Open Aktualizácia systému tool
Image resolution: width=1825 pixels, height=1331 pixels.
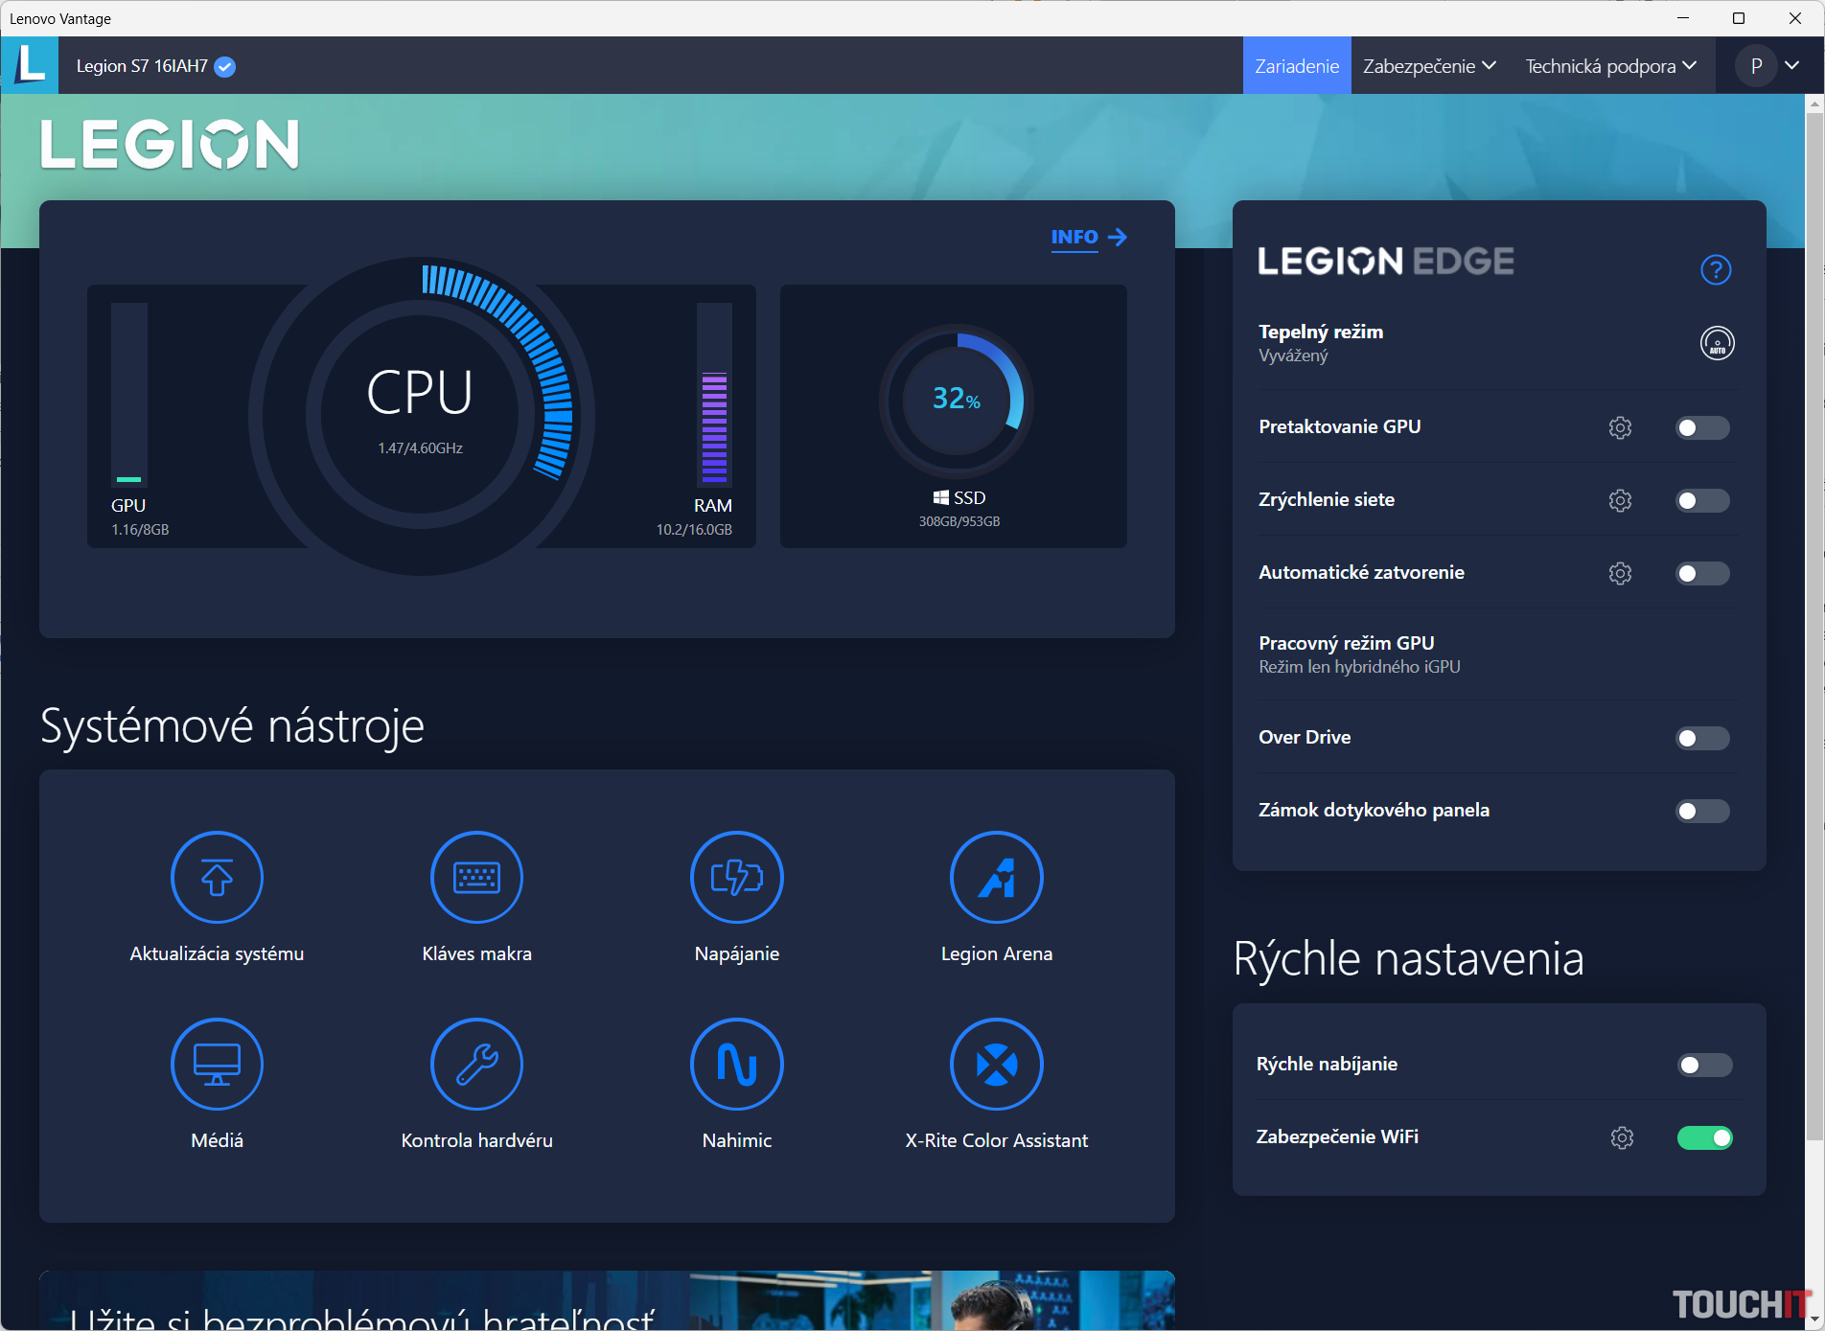(217, 877)
